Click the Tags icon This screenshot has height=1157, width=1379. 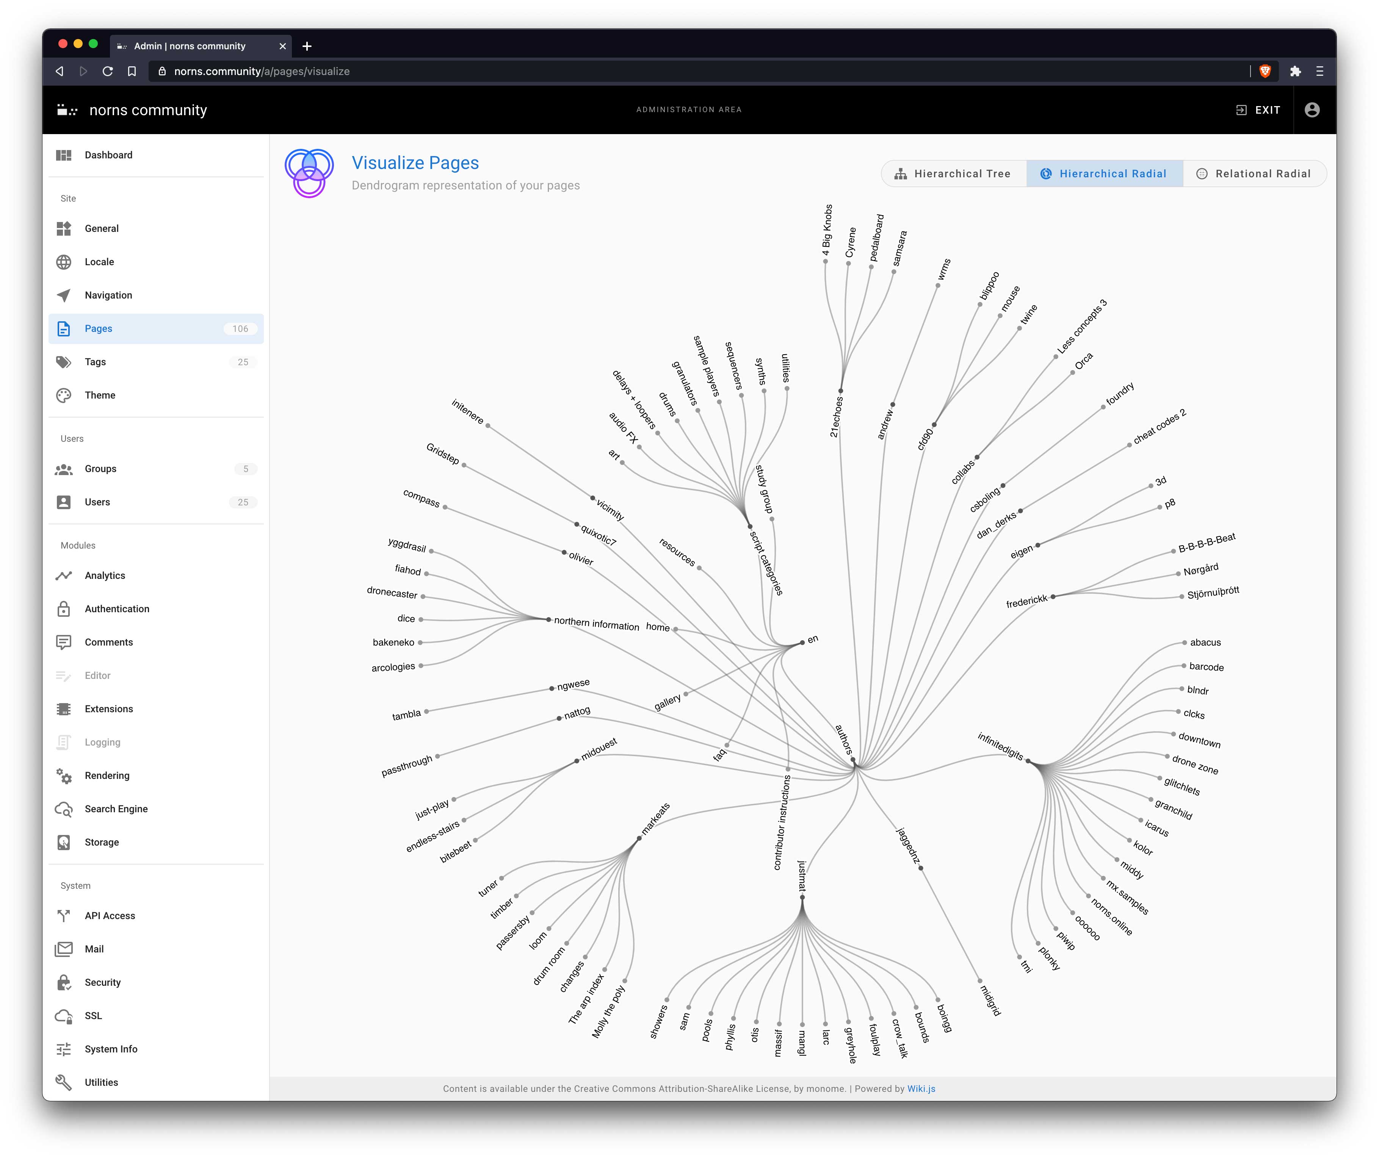(64, 362)
